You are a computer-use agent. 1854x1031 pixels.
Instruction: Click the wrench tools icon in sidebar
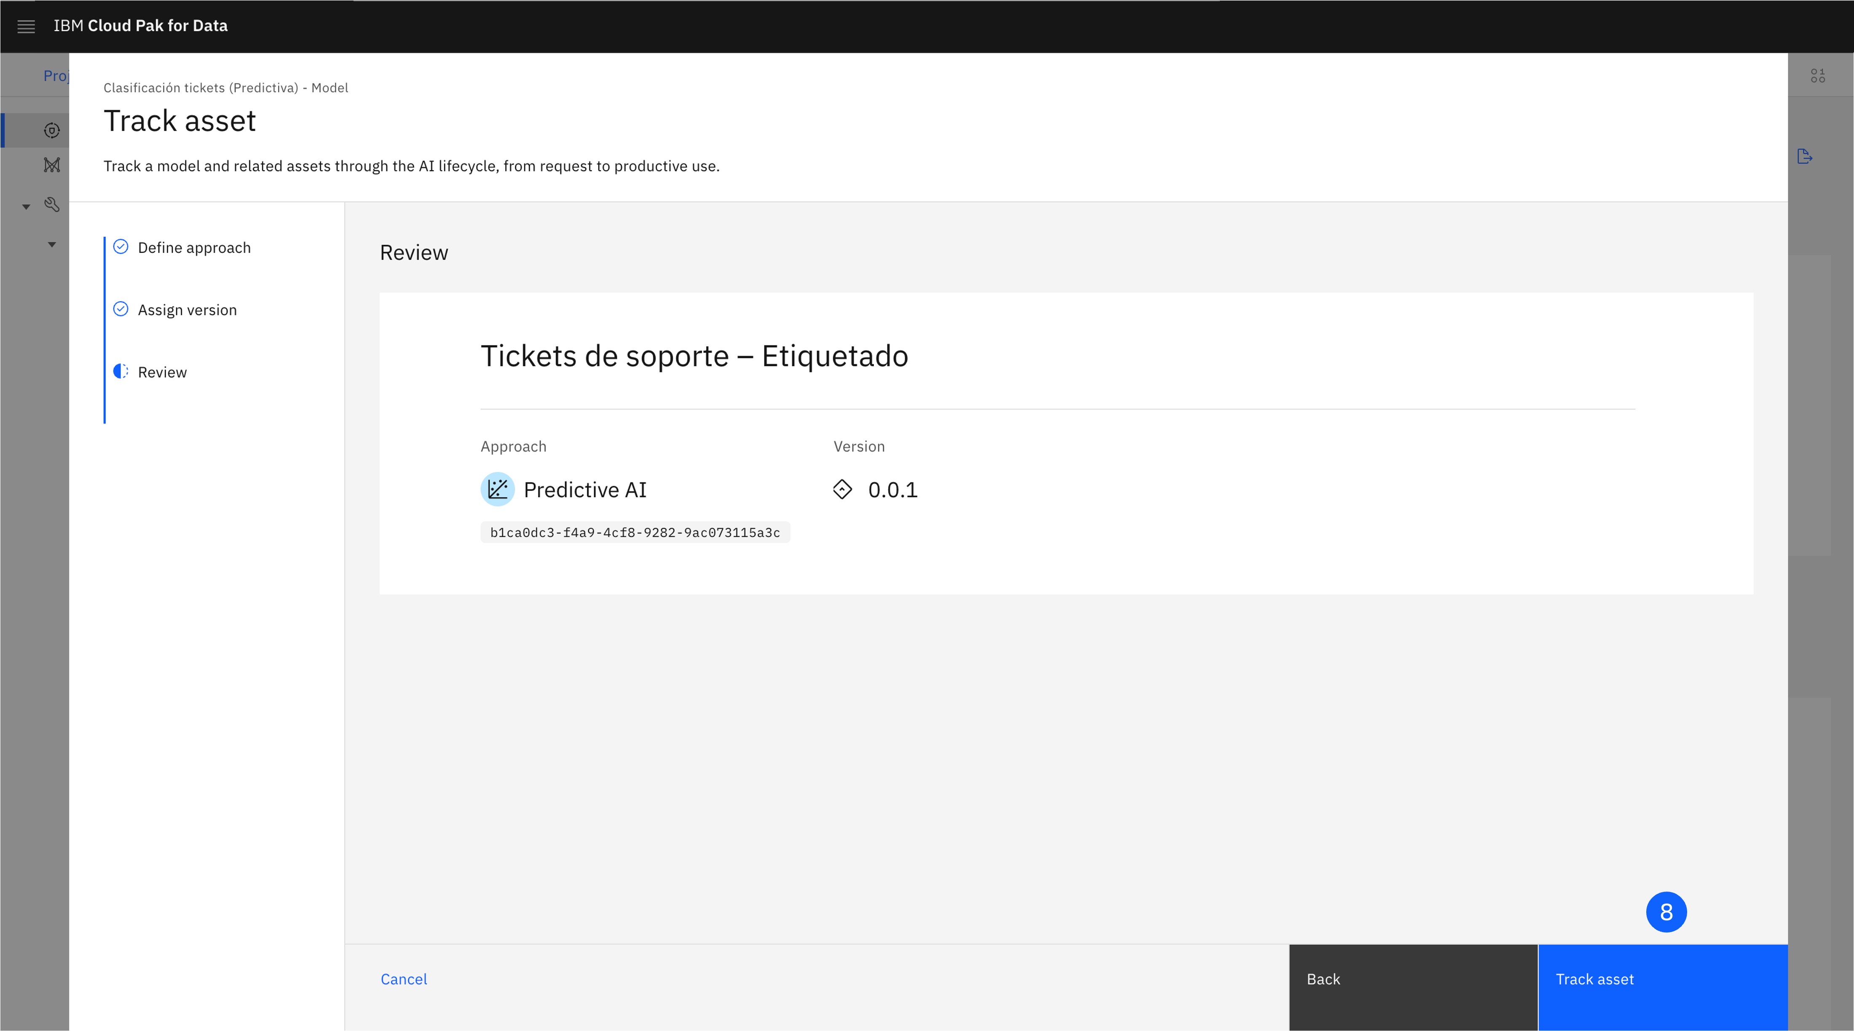pyautogui.click(x=52, y=204)
